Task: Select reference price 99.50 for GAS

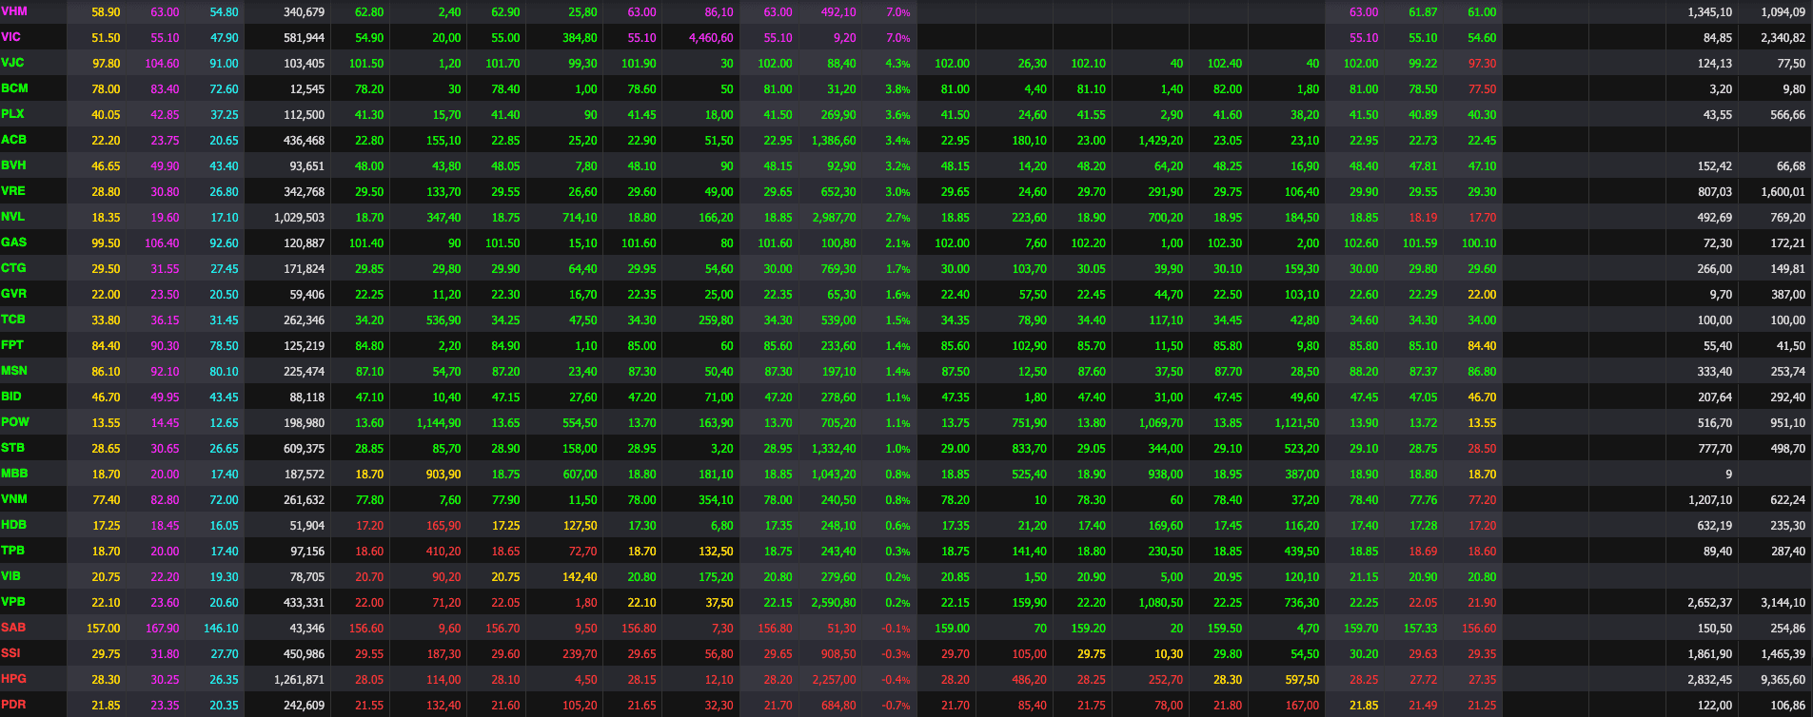Action: 106,243
